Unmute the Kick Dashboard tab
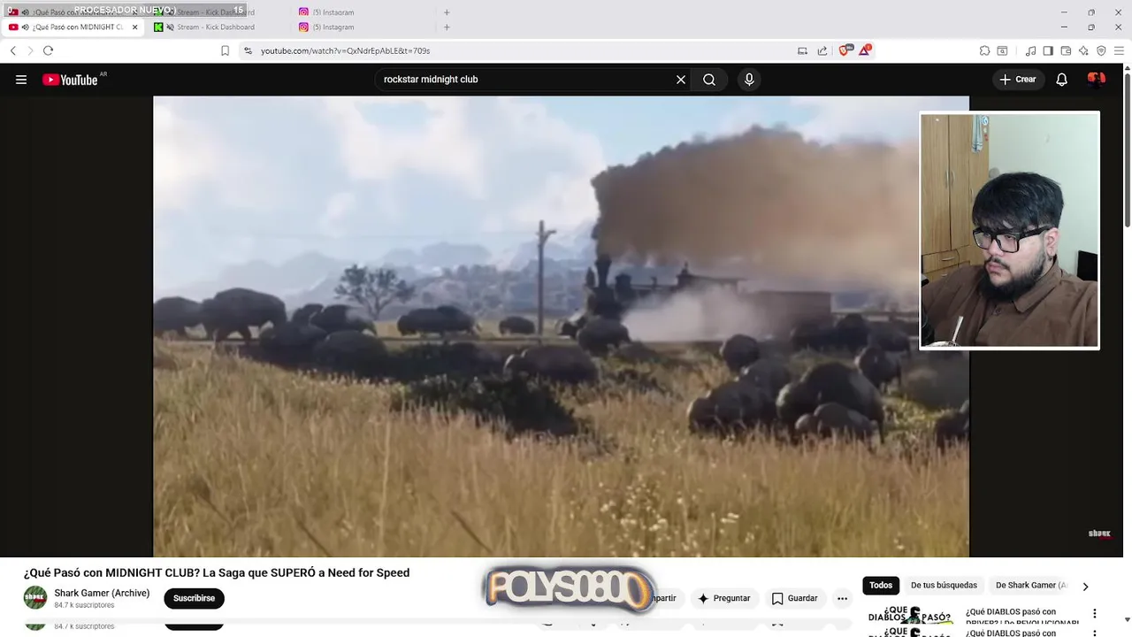This screenshot has height=637, width=1132. [x=170, y=27]
